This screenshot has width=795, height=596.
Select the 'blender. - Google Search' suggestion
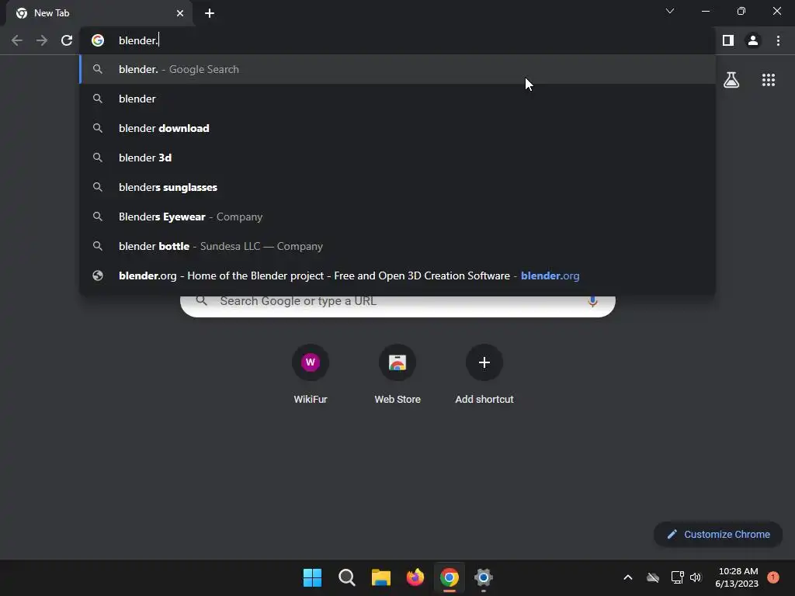(x=397, y=69)
